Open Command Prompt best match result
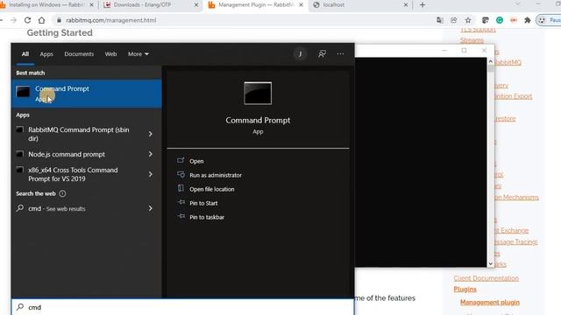The image size is (561, 315). [86, 94]
